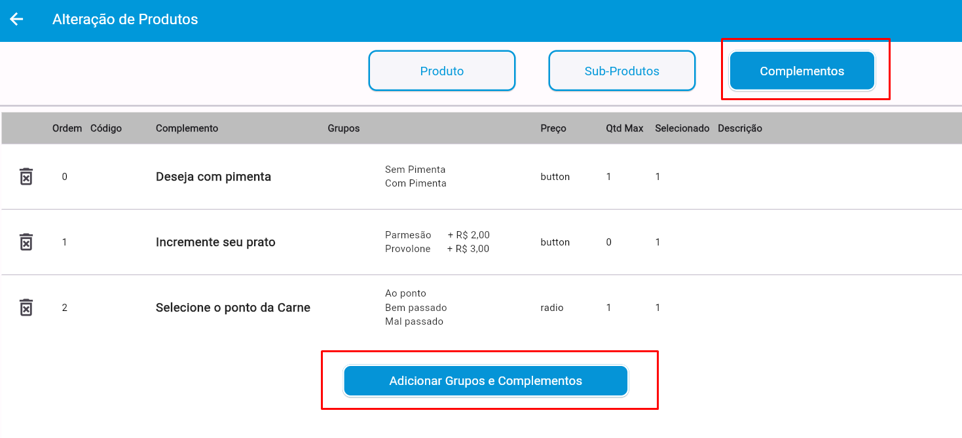Click the 'Bem passado' group option

point(416,308)
